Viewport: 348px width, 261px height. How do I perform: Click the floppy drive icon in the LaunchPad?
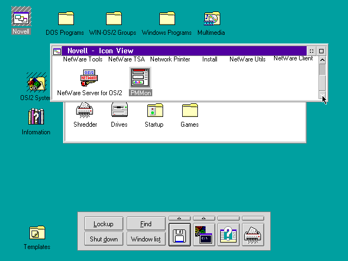pyautogui.click(x=179, y=235)
